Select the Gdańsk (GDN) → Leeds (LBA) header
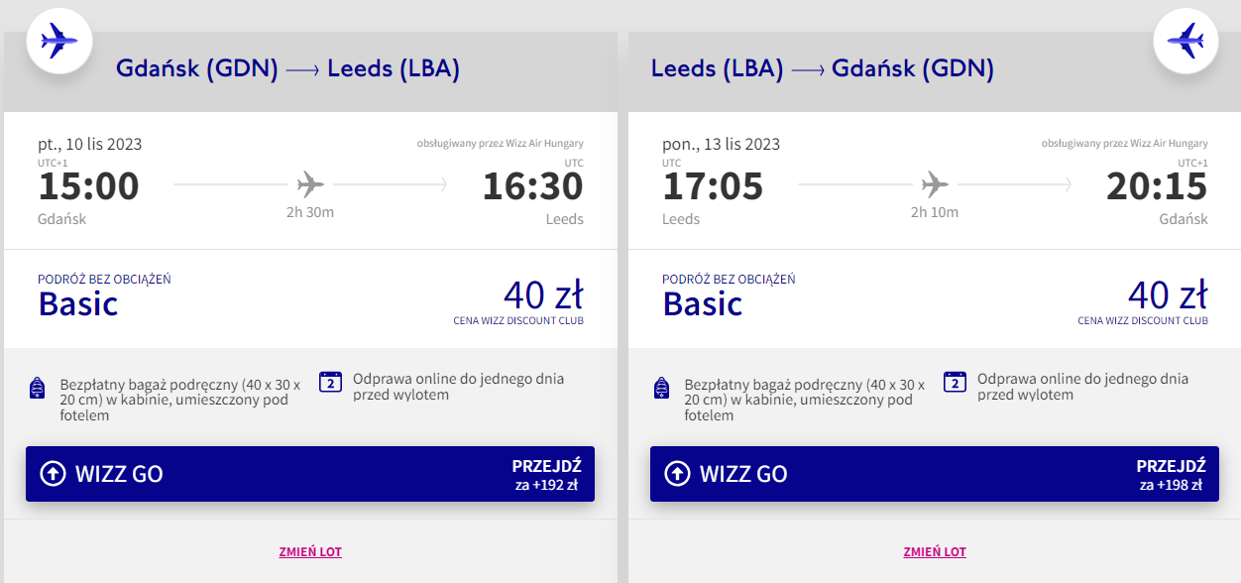 point(287,69)
